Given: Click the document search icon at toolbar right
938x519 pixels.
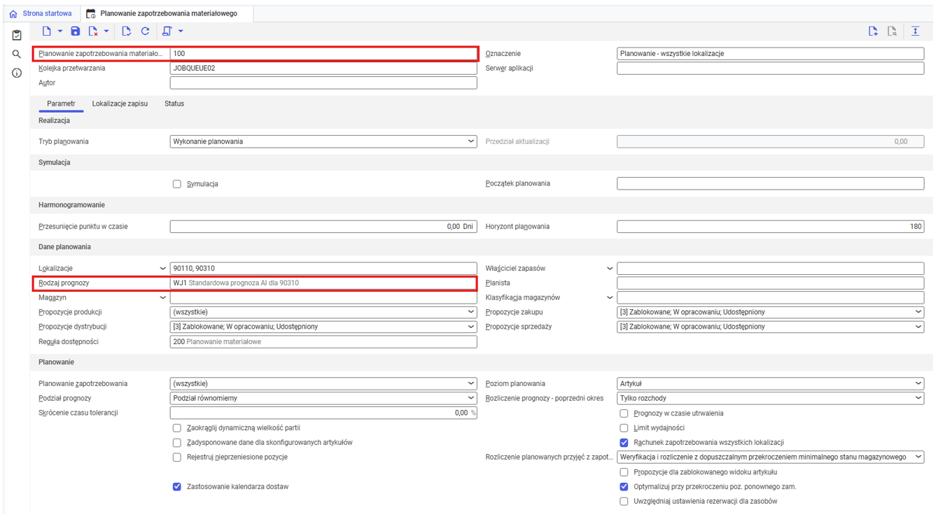Looking at the screenshot, I should [892, 31].
